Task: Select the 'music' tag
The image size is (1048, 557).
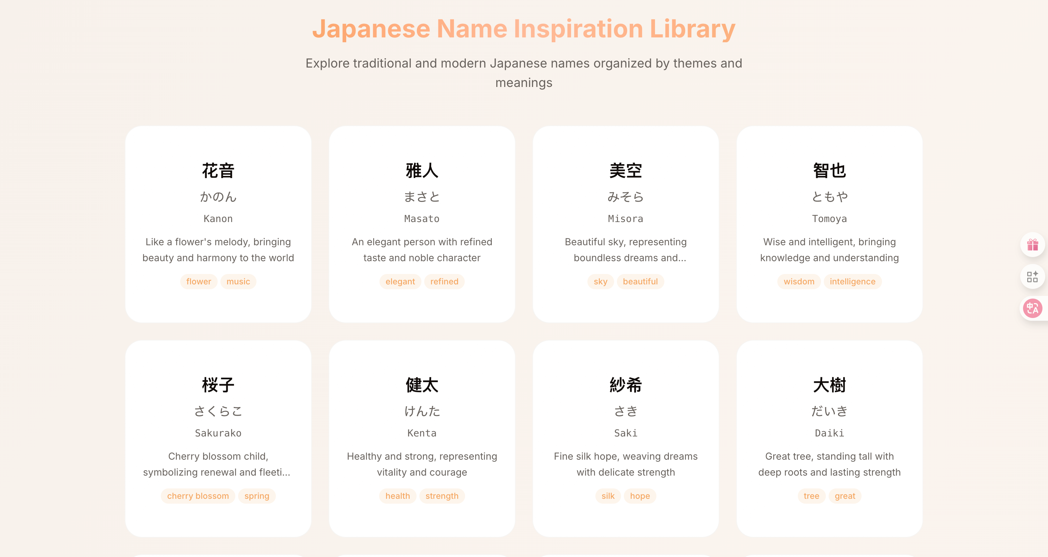Action: (x=238, y=281)
